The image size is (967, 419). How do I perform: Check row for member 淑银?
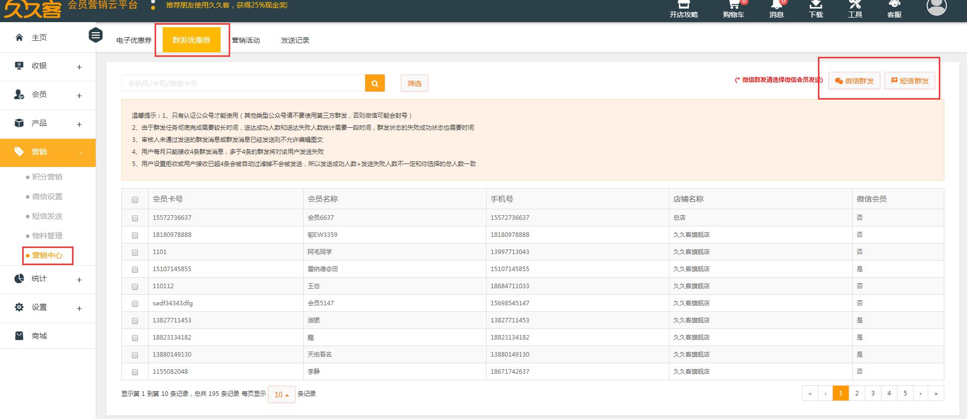[135, 321]
